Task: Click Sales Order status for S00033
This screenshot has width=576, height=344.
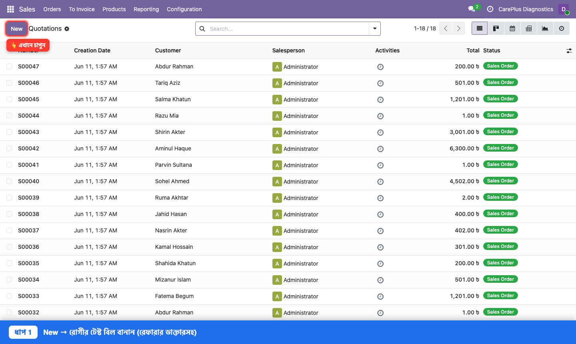Action: tap(500, 296)
